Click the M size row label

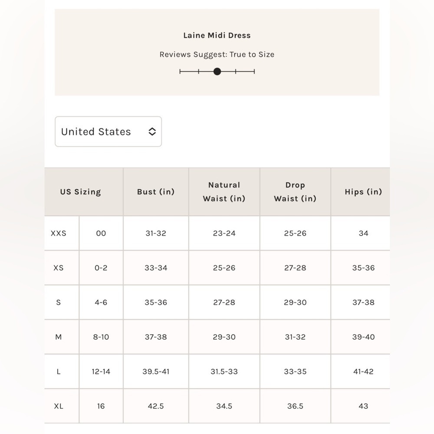pyautogui.click(x=59, y=337)
